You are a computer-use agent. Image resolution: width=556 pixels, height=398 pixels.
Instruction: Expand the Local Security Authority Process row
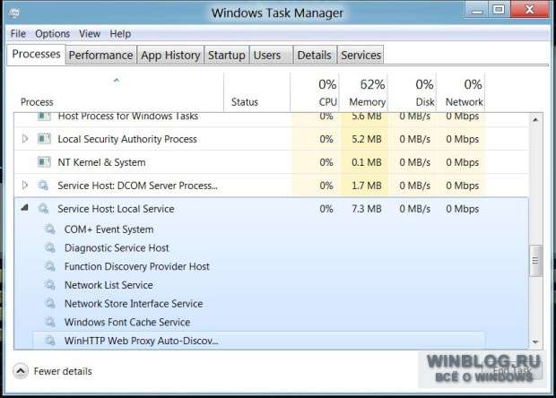point(24,139)
